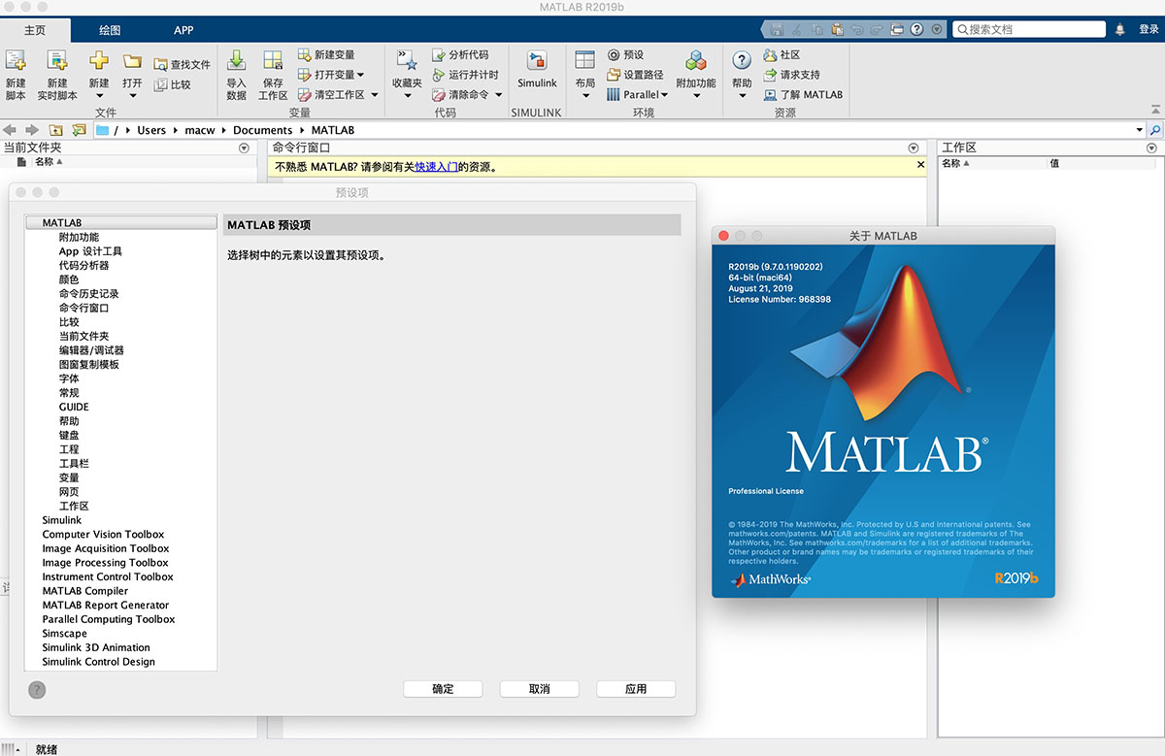
Task: Click the 保存工作区 (Save Workspace) icon
Action: click(x=273, y=61)
